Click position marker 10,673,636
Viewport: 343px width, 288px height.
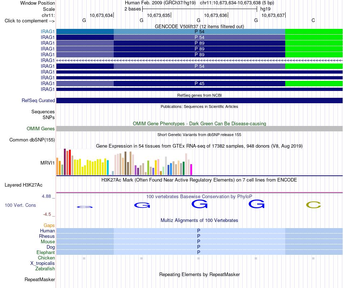(x=216, y=15)
